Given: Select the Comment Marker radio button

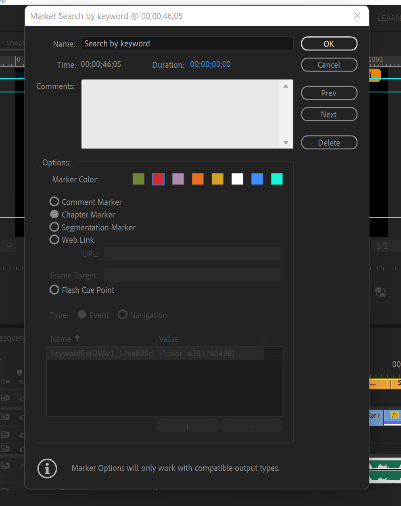Looking at the screenshot, I should click(x=54, y=201).
